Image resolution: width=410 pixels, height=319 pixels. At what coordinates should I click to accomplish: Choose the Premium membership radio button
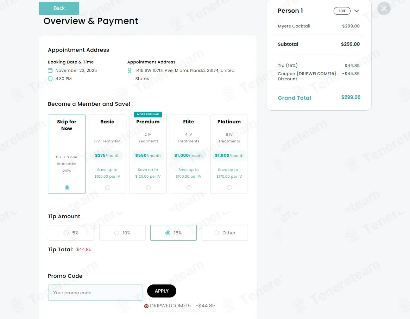(148, 188)
